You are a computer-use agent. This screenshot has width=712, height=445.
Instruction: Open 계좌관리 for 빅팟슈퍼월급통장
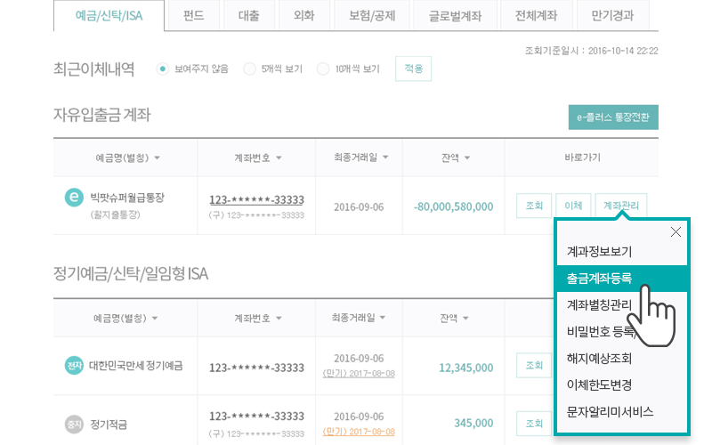[620, 206]
